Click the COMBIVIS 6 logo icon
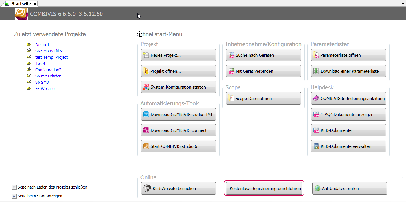The image size is (406, 202). point(21,14)
